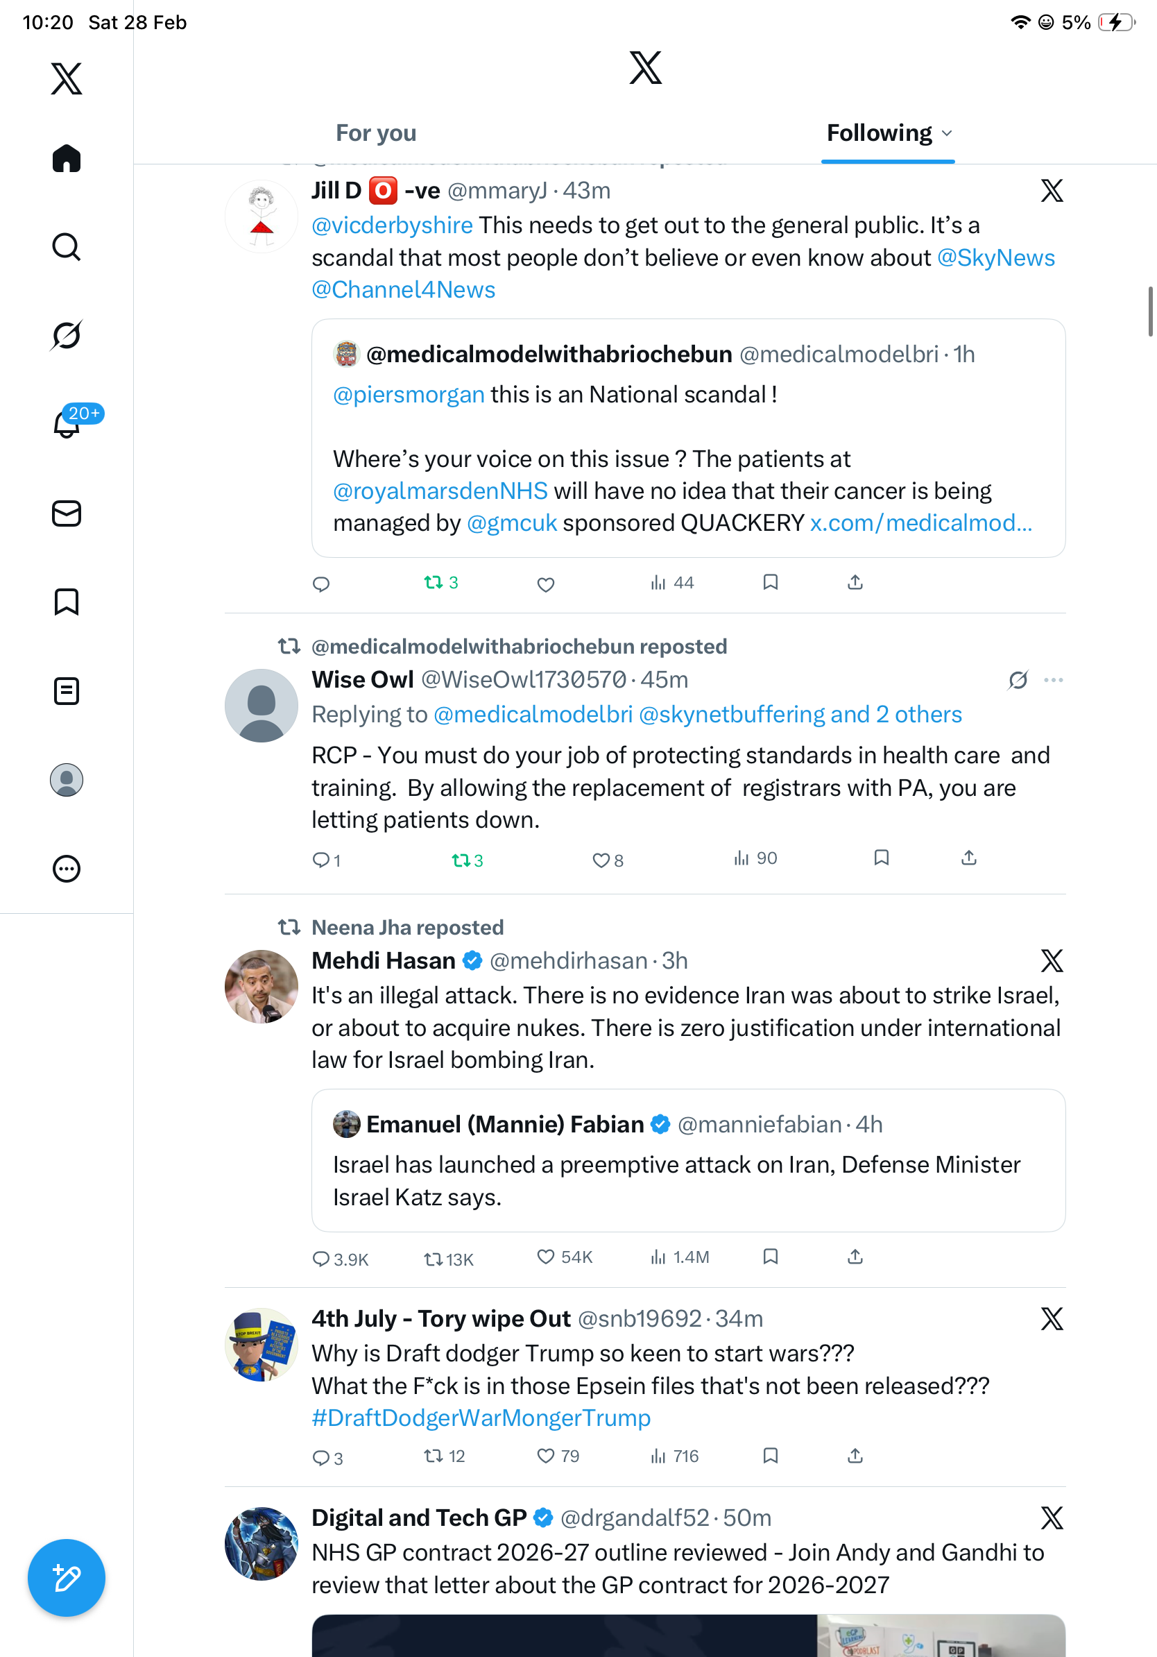Click the timeline scrollbar handle
The height and width of the screenshot is (1657, 1157).
click(1150, 311)
